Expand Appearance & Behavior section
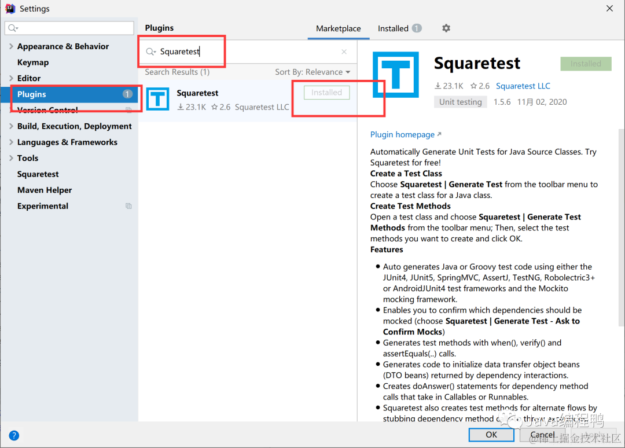 (x=11, y=46)
